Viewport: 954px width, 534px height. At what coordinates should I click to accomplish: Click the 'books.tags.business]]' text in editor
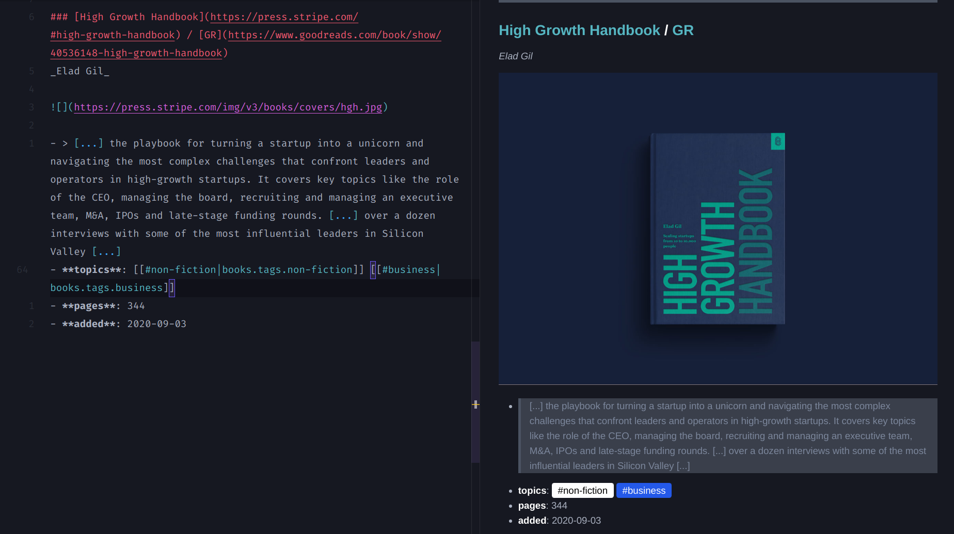point(113,288)
